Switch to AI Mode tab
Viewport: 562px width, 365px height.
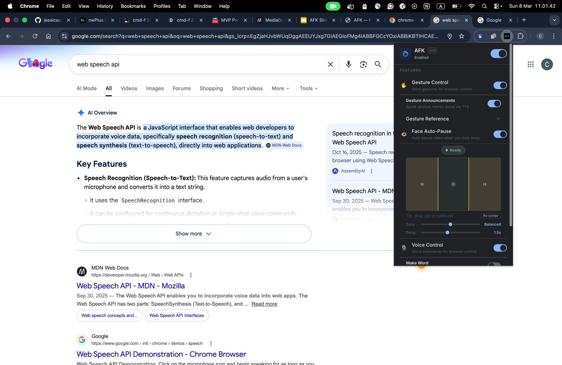point(86,89)
